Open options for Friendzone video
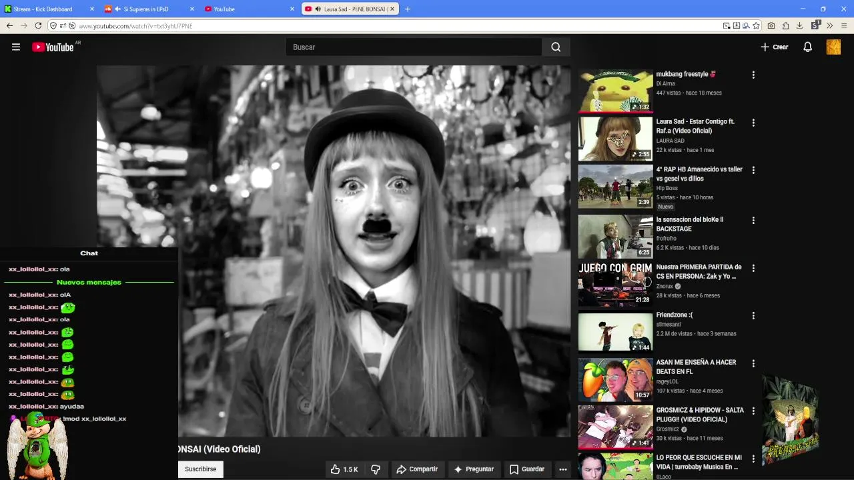The height and width of the screenshot is (480, 854). coord(753,315)
